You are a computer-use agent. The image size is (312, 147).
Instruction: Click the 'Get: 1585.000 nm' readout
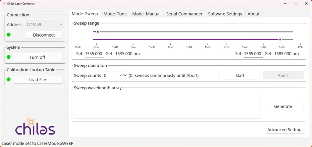click(x=282, y=54)
